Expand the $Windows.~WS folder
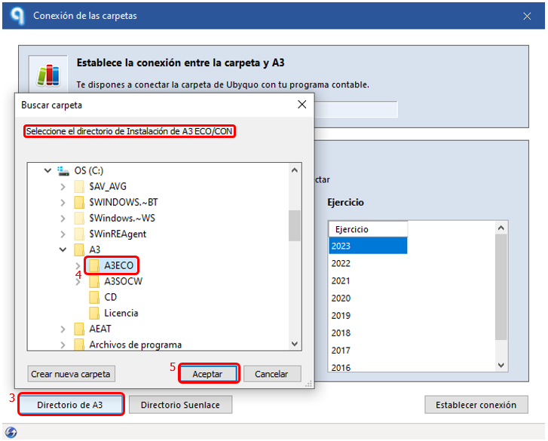This screenshot has width=548, height=441. pyautogui.click(x=63, y=219)
